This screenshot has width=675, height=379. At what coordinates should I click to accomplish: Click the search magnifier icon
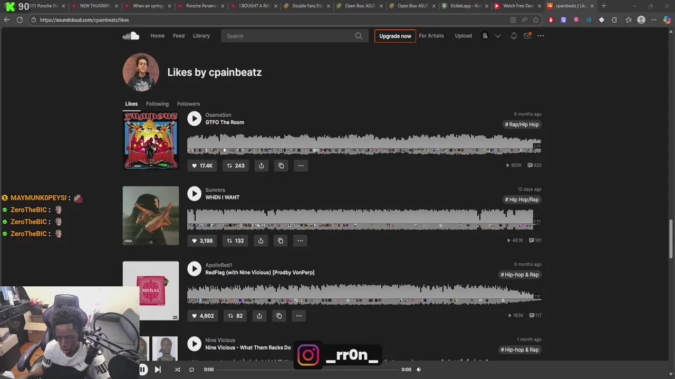click(x=359, y=36)
